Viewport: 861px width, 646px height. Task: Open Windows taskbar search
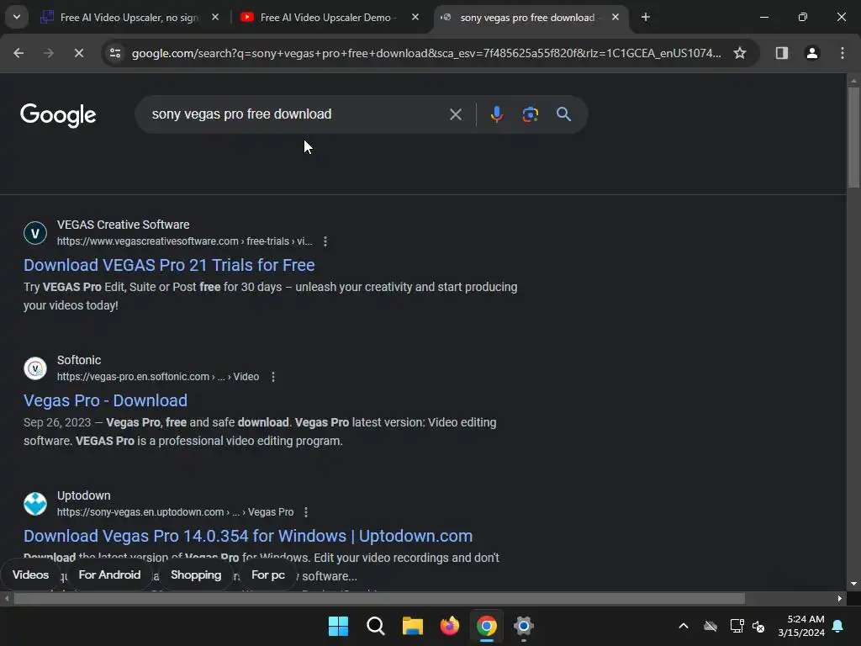point(376,626)
